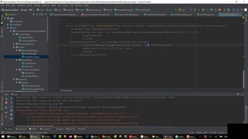Toggle the 1: Project side tool tab
Image resolution: width=248 pixels, height=139 pixels.
(x=2, y=19)
